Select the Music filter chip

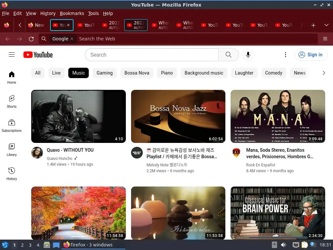pyautogui.click(x=79, y=73)
